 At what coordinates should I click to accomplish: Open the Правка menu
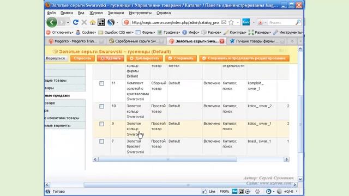(x=67, y=13)
